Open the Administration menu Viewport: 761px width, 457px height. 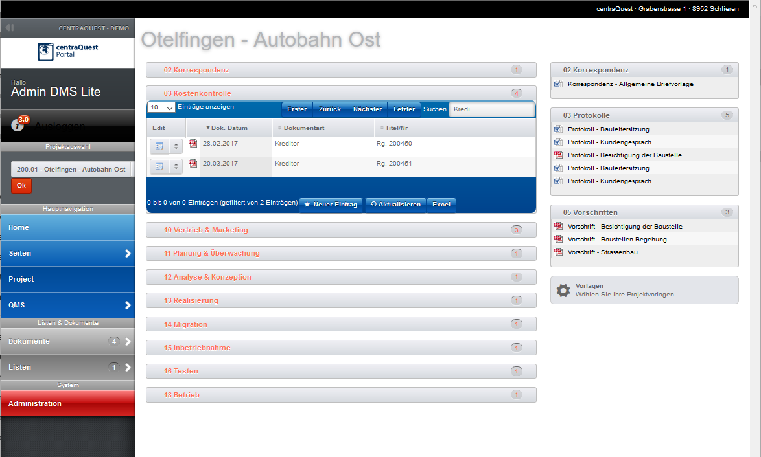[x=67, y=403]
